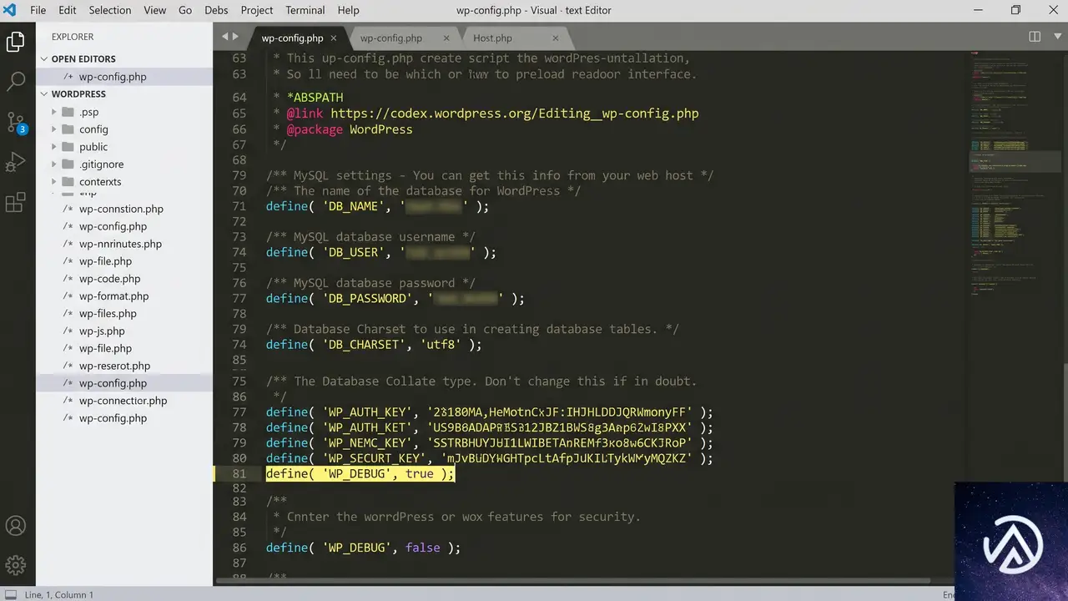Image resolution: width=1068 pixels, height=601 pixels.
Task: Open the Search view in the activity bar
Action: (15, 81)
